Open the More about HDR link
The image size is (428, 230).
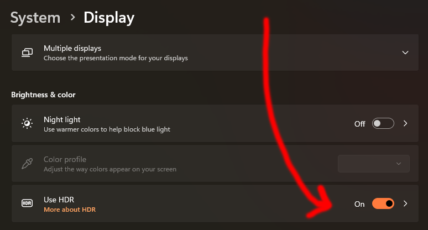pyautogui.click(x=70, y=210)
